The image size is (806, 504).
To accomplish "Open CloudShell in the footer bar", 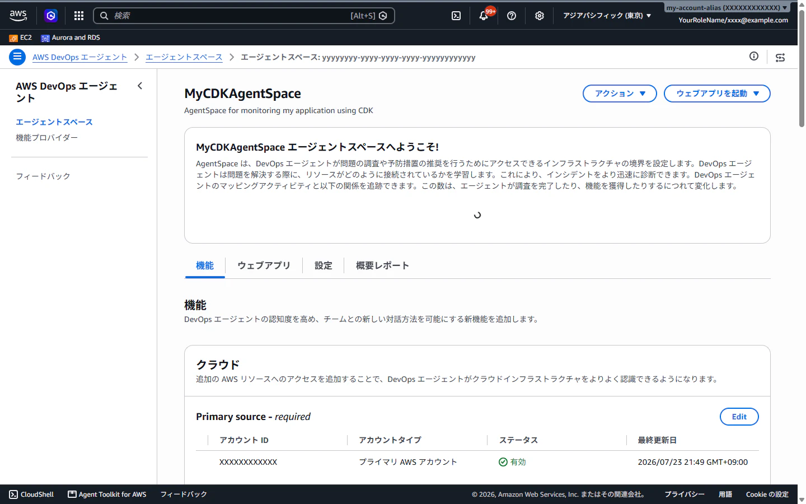I will [x=31, y=494].
